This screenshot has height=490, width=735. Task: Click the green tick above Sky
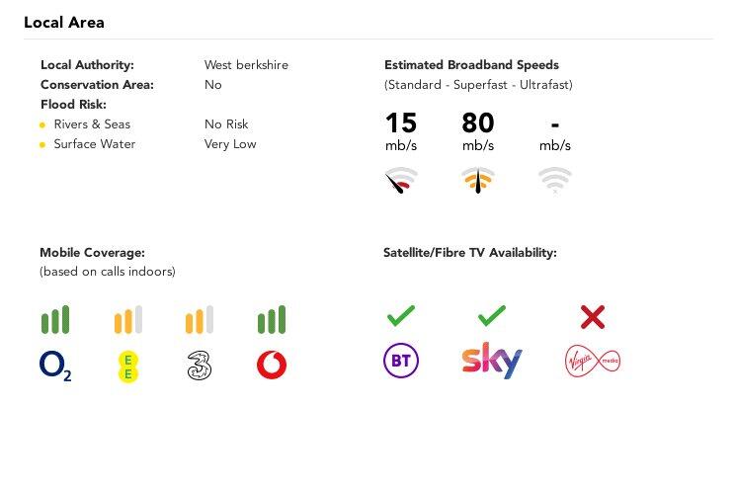tap(491, 316)
